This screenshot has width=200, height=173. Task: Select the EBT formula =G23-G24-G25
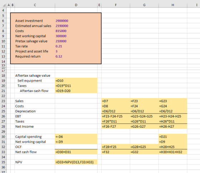(x=144, y=116)
